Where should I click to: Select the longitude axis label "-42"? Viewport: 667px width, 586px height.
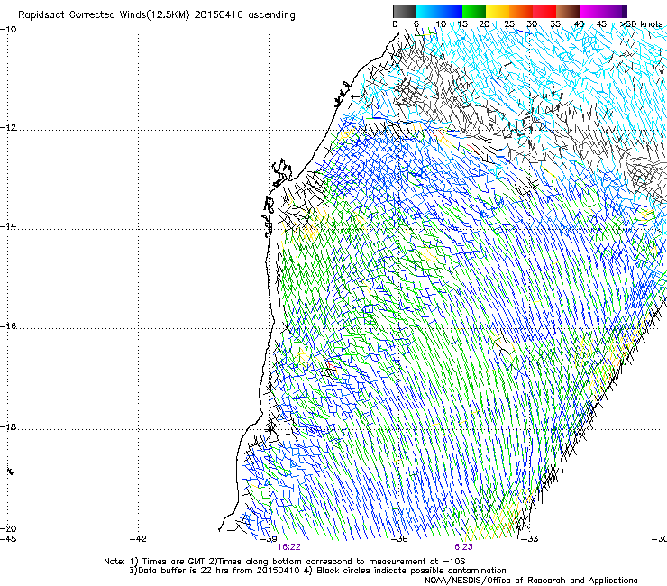(x=138, y=539)
